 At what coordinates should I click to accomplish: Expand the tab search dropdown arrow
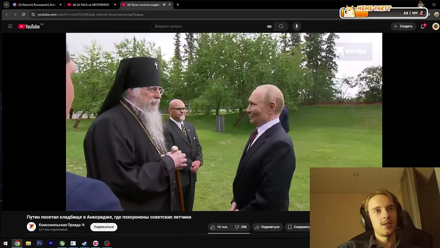[6, 5]
